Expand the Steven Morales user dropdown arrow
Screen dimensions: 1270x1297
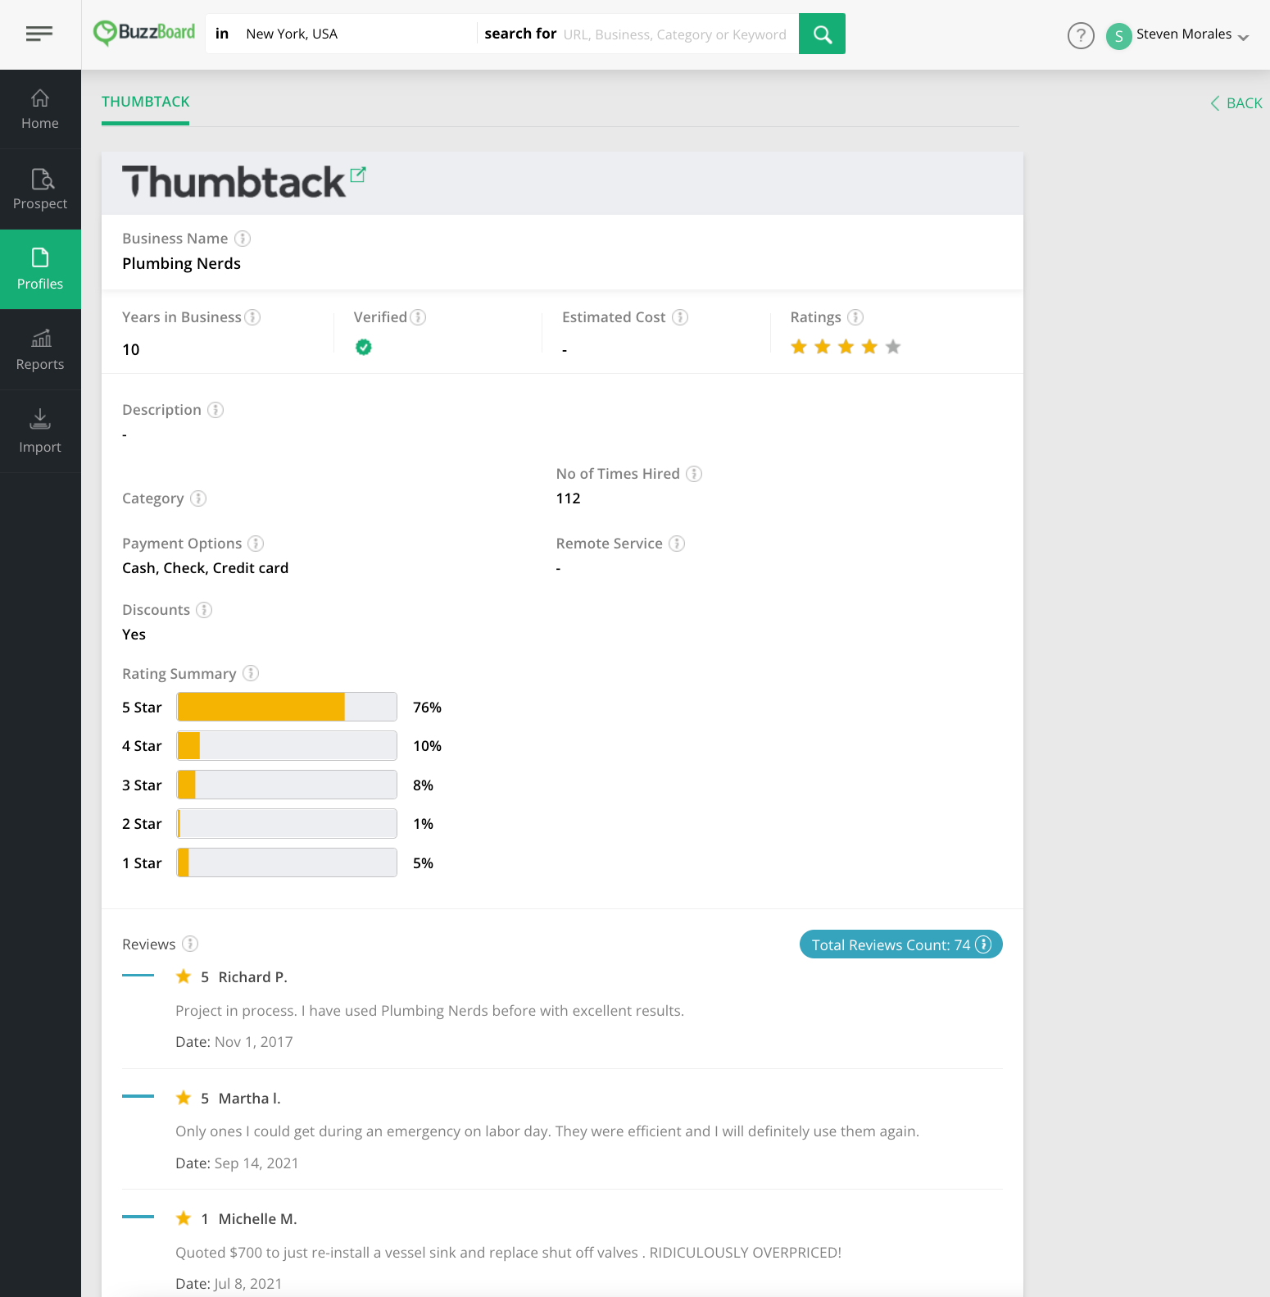(x=1243, y=37)
